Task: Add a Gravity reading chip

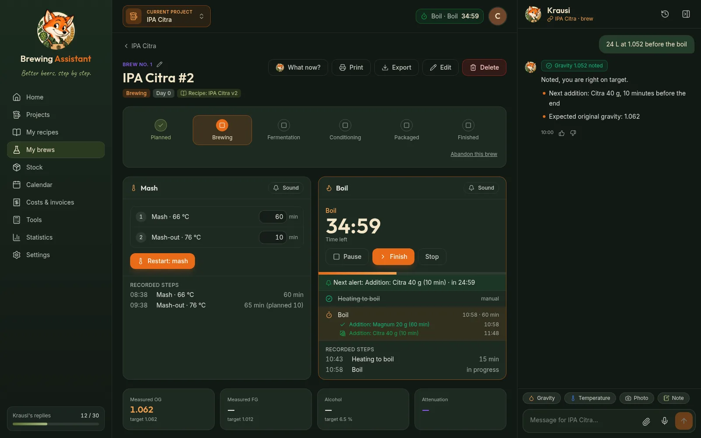Action: pos(542,398)
